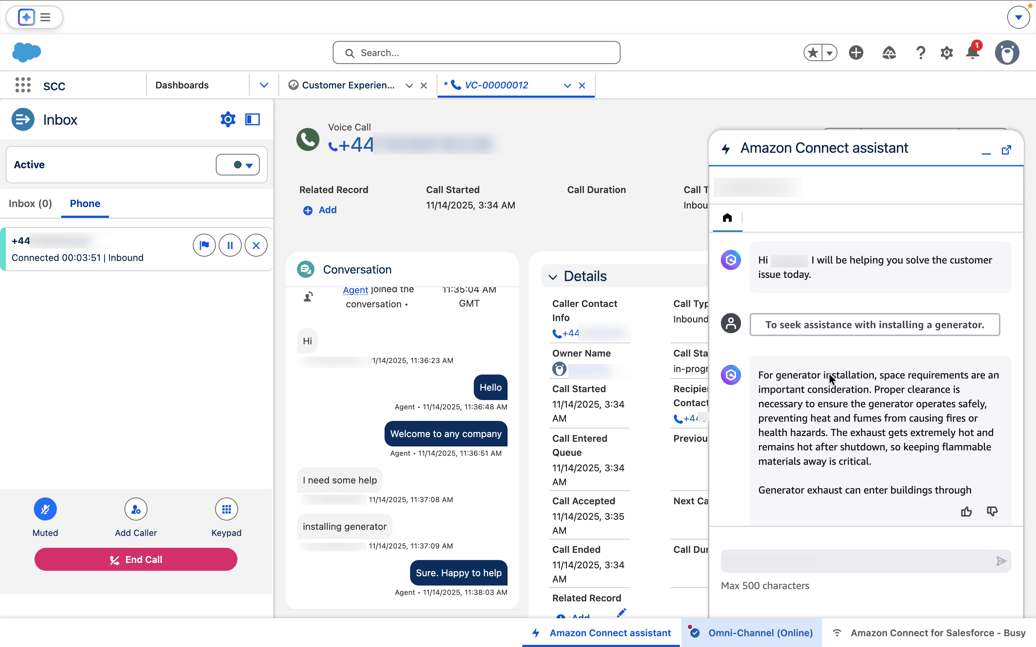The height and width of the screenshot is (647, 1036).
Task: Dismiss the connected call with X
Action: tap(256, 245)
